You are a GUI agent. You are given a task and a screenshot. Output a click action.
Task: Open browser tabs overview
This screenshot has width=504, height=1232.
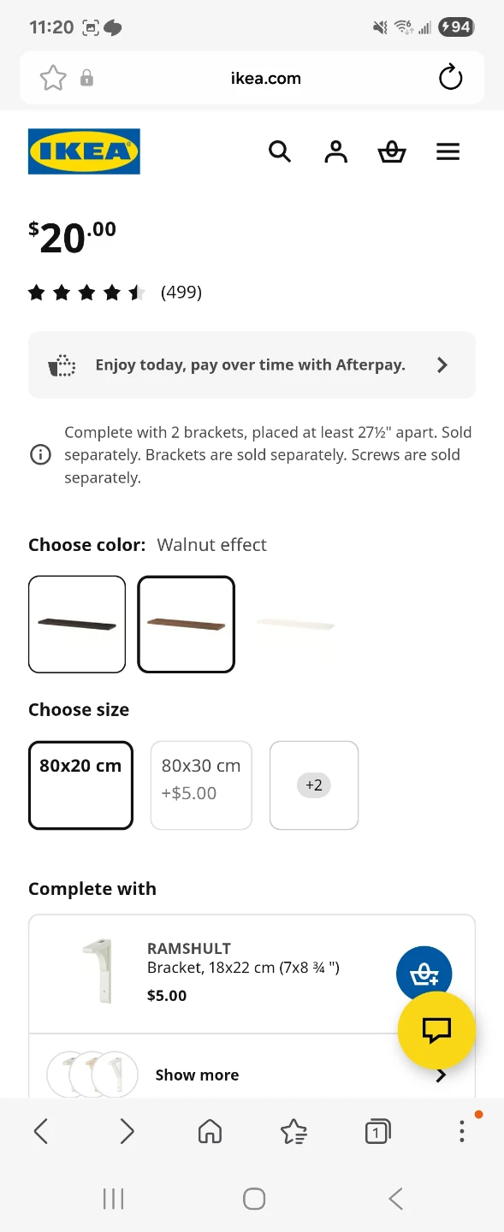pyautogui.click(x=377, y=1132)
